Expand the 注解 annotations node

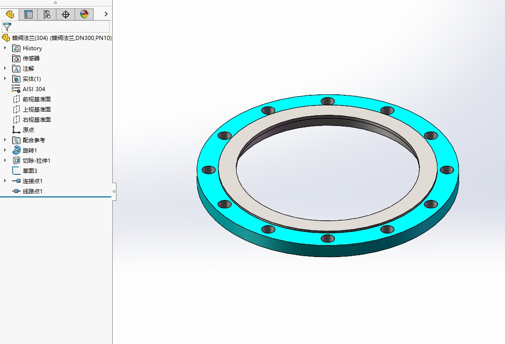click(x=5, y=68)
